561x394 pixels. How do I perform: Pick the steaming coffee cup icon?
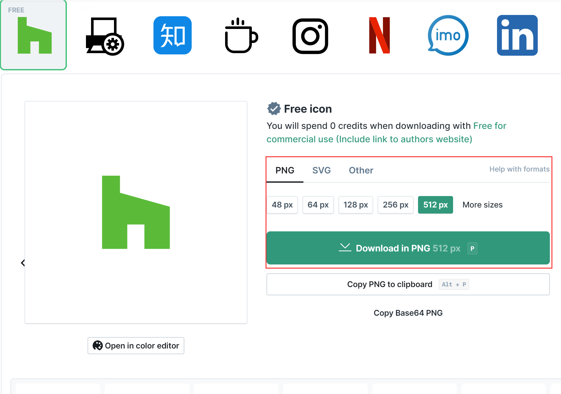[x=241, y=35]
